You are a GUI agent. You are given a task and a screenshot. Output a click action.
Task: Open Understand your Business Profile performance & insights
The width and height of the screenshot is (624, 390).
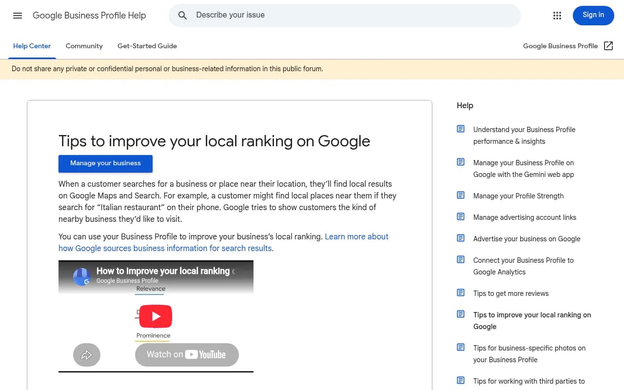point(524,136)
